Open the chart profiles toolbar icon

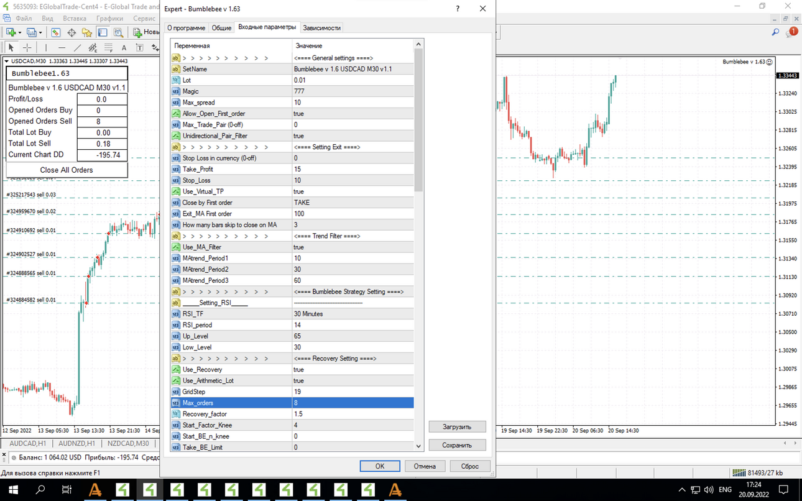[32, 32]
